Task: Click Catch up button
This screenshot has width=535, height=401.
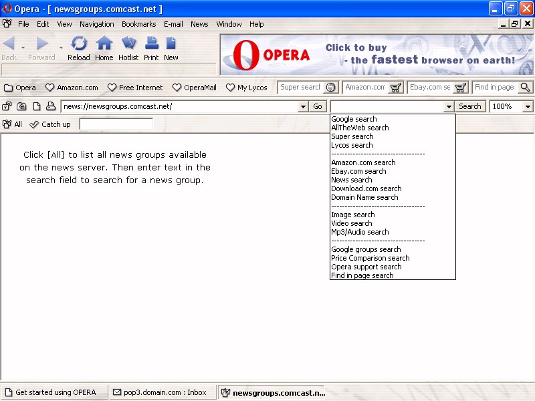Action: pyautogui.click(x=49, y=124)
